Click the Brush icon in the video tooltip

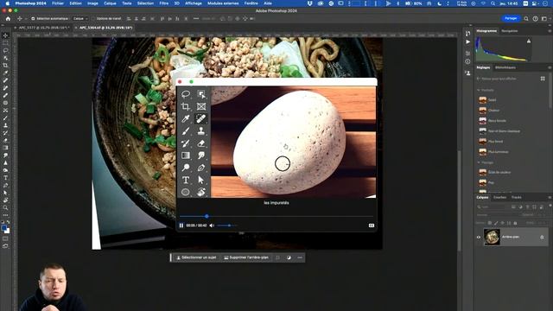186,130
